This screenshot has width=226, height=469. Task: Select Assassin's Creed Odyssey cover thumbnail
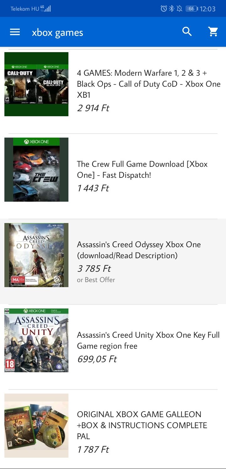(36, 255)
